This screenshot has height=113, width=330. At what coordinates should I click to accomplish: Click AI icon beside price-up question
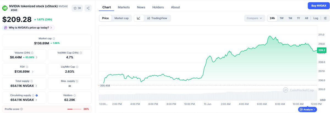pos(6,27)
